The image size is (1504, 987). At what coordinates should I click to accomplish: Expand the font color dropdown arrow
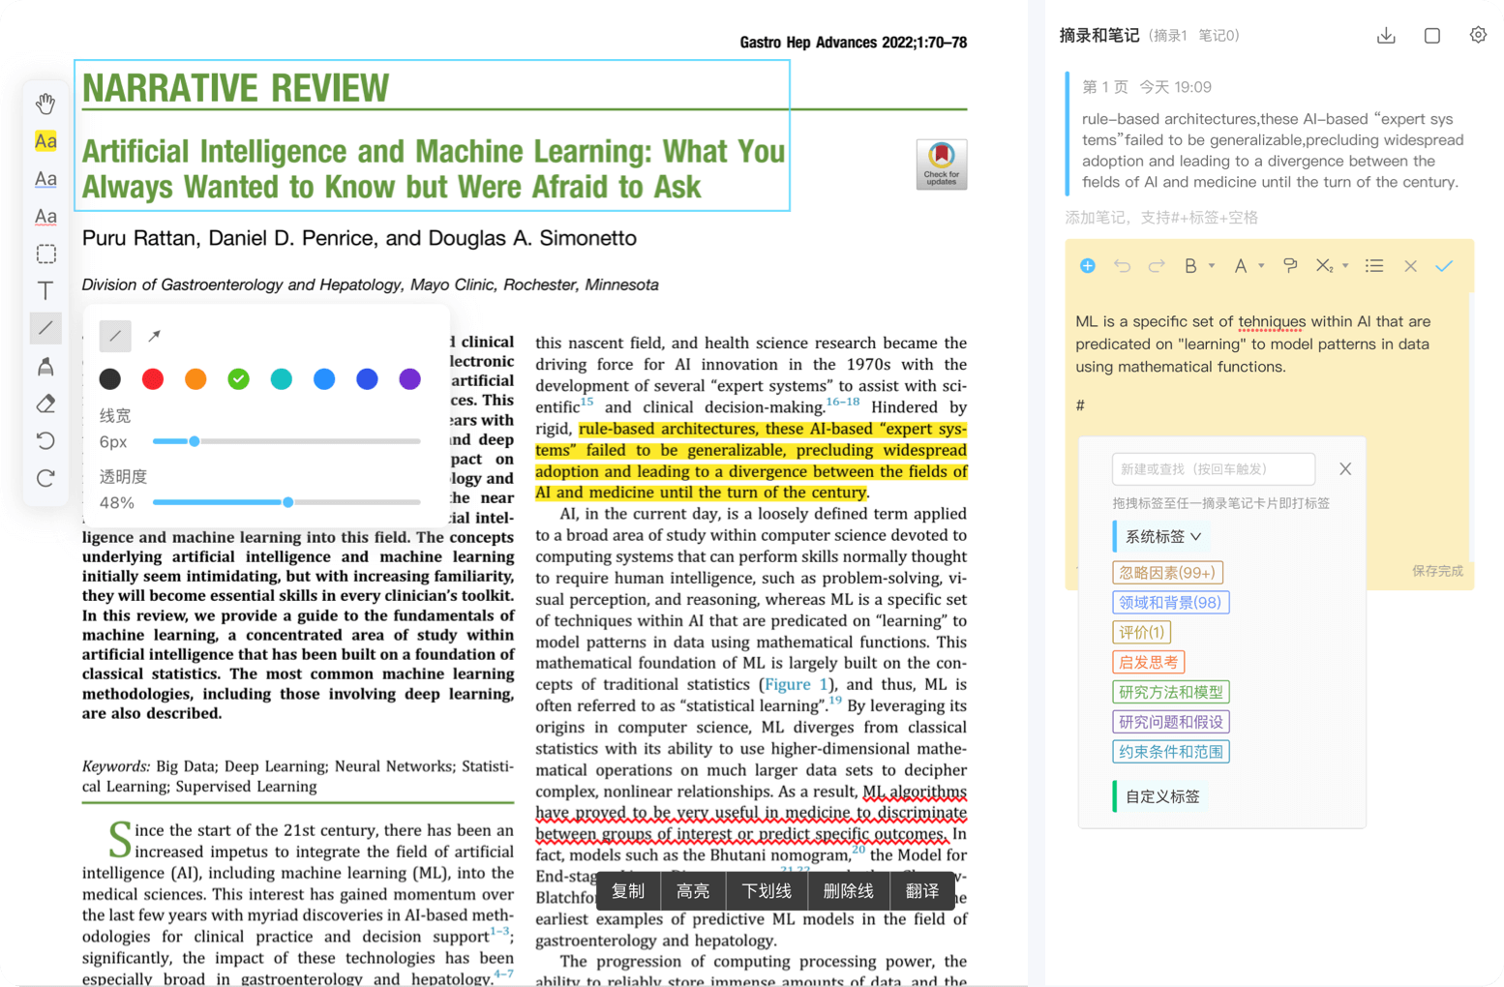click(x=1261, y=266)
